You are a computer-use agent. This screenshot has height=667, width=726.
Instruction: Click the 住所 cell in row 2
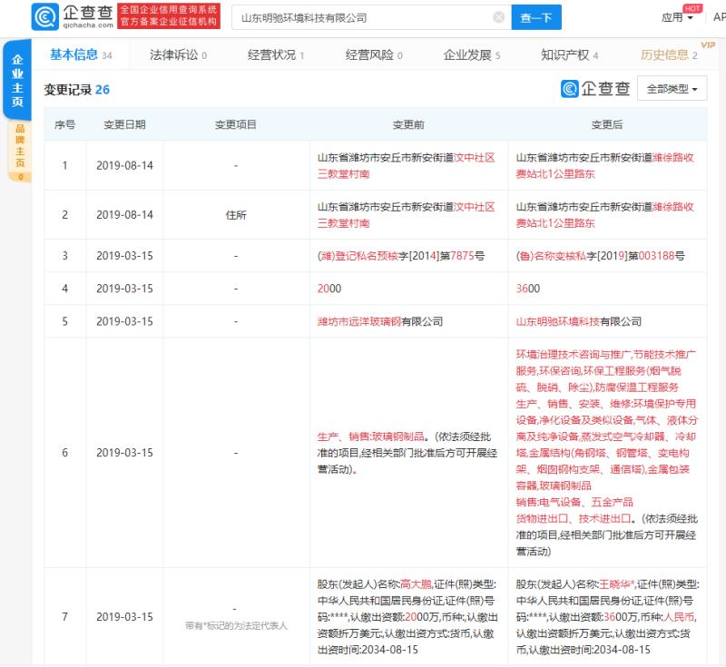coord(236,215)
